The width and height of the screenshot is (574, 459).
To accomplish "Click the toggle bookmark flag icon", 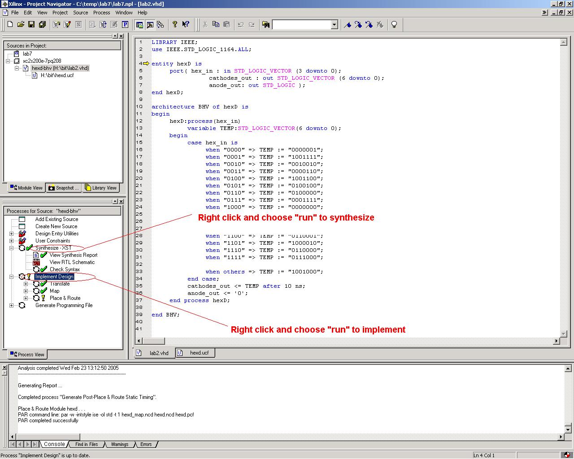I will pyautogui.click(x=348, y=25).
